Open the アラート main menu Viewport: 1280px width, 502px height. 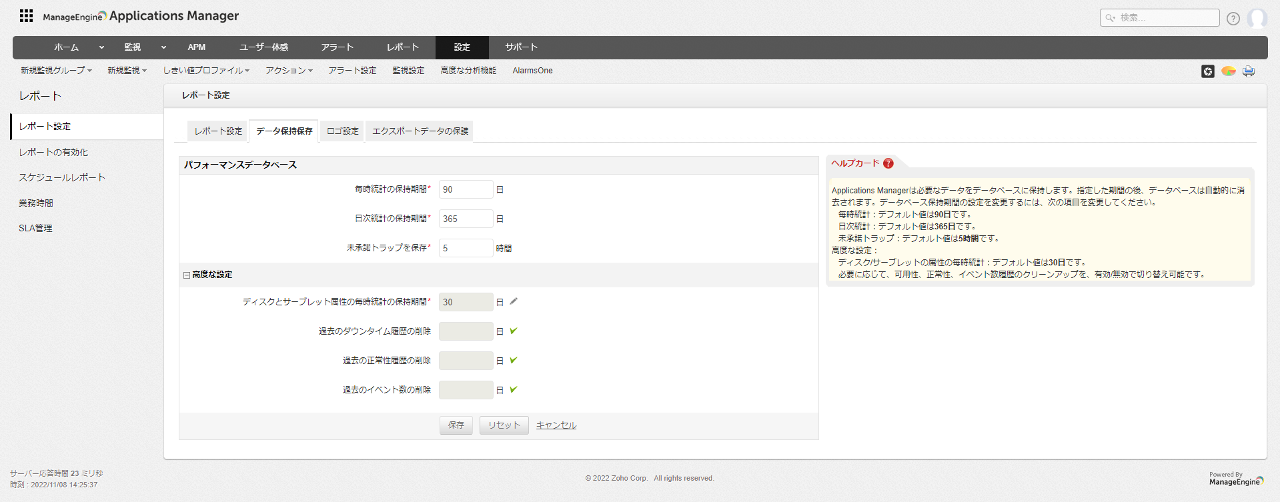click(x=337, y=47)
